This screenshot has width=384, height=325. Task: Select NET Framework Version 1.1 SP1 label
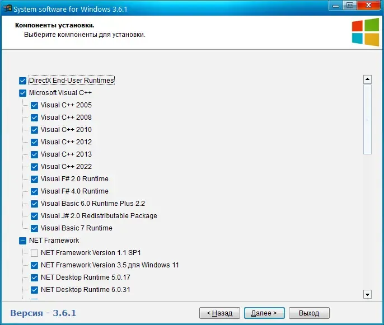click(x=91, y=253)
